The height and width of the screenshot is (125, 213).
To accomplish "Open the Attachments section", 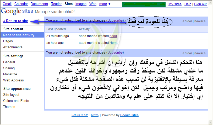I will point(13,47).
